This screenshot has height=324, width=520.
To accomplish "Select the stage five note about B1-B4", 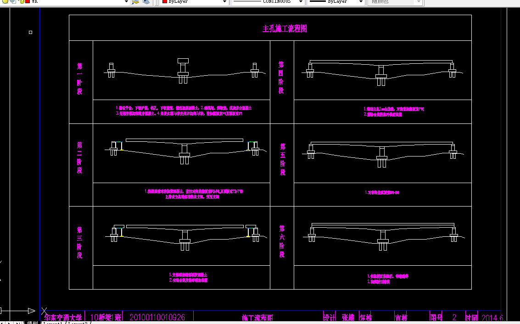I will tap(382, 192).
